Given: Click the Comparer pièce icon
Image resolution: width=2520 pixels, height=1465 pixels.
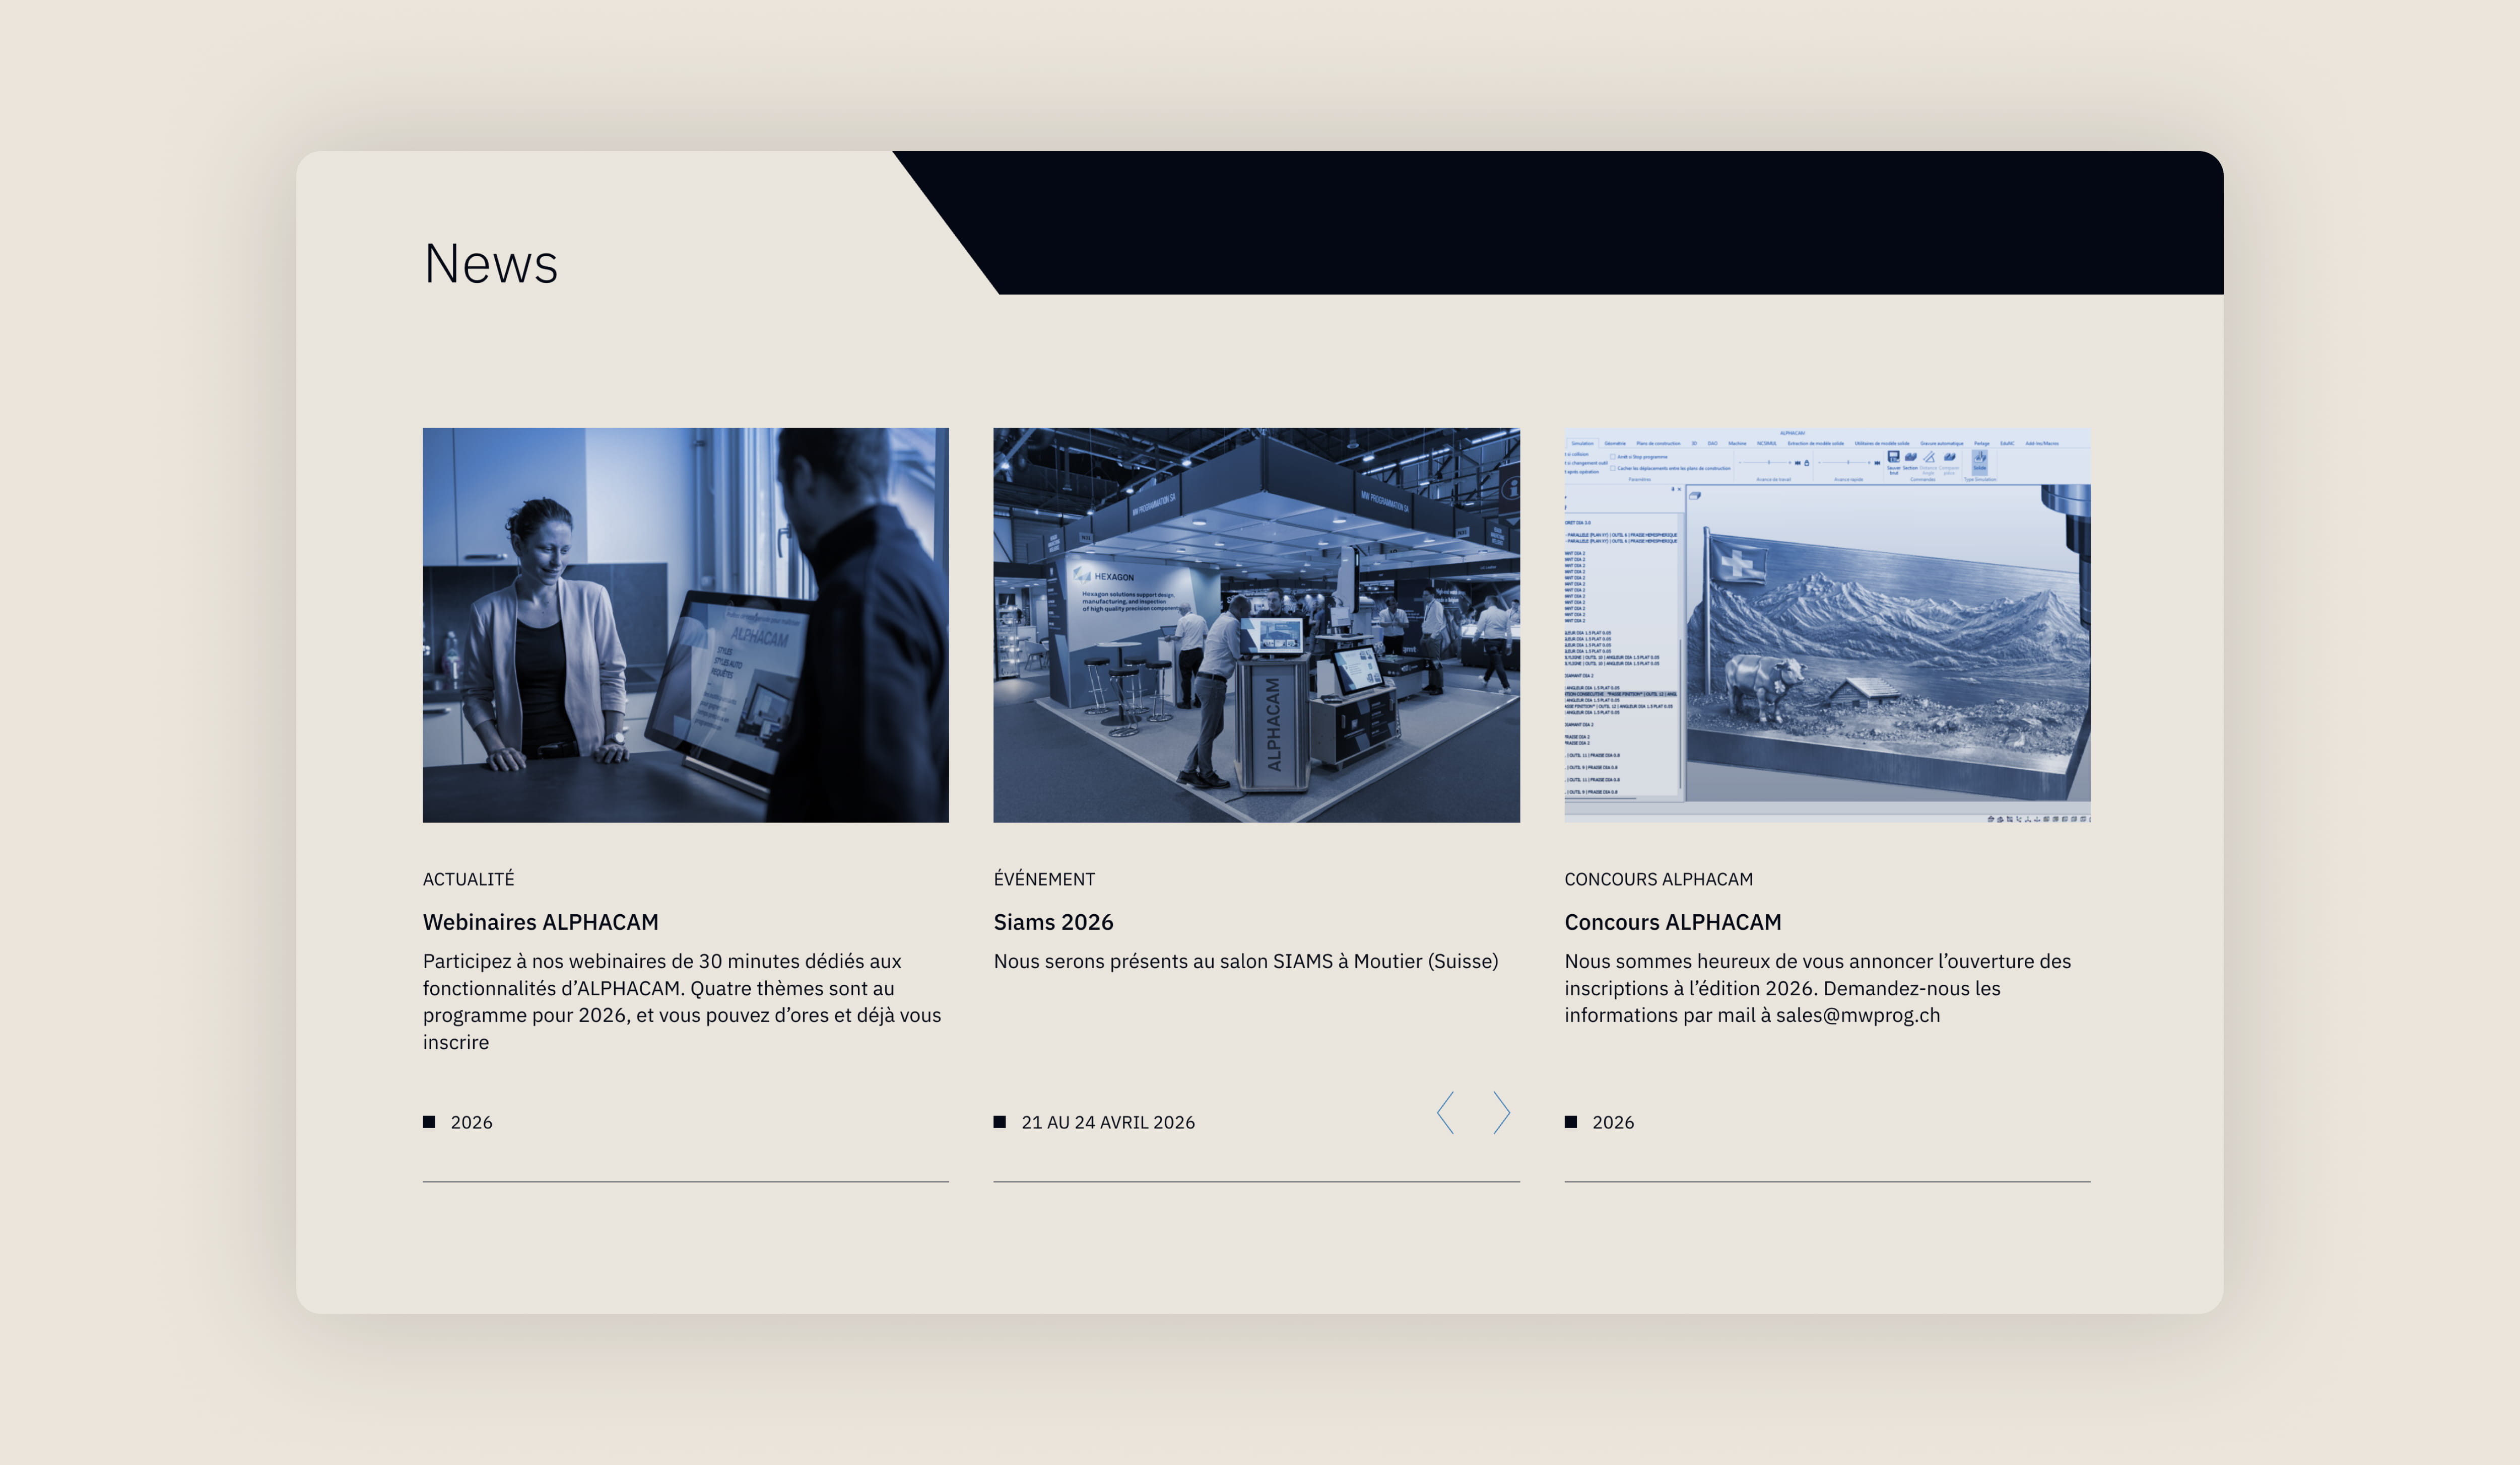Looking at the screenshot, I should coord(1950,457).
